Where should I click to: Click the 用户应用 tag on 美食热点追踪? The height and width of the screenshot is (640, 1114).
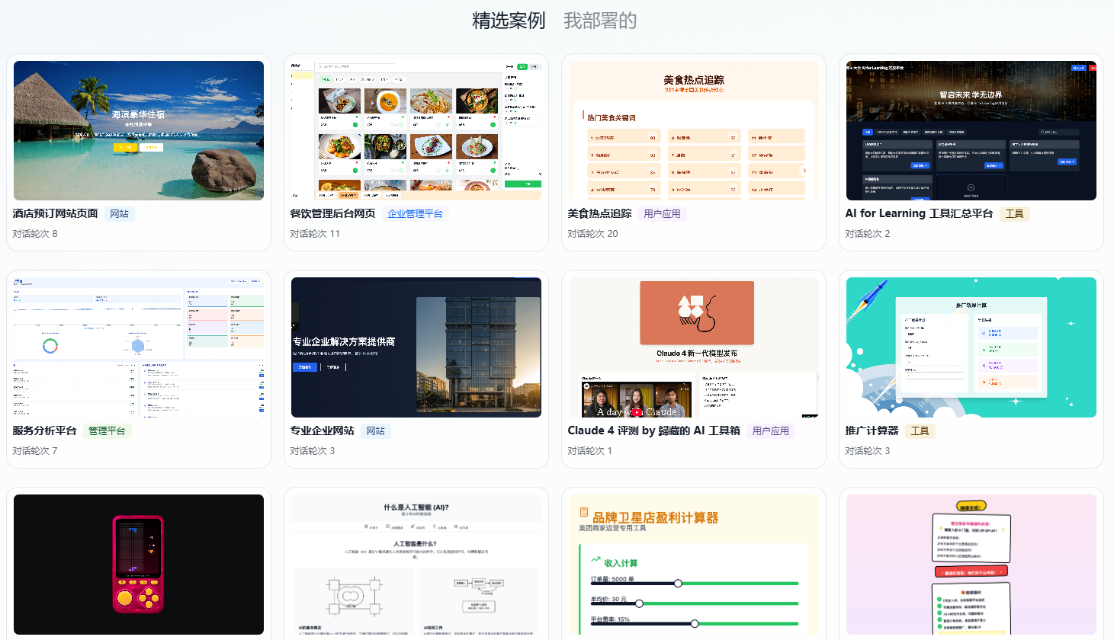[x=662, y=214]
